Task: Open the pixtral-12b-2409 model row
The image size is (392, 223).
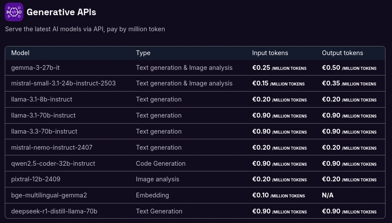Action: (x=36, y=179)
